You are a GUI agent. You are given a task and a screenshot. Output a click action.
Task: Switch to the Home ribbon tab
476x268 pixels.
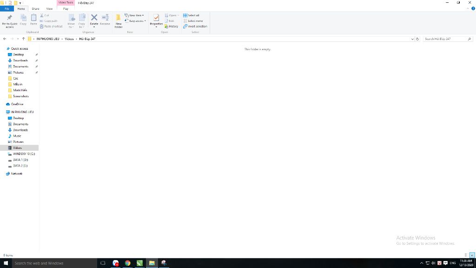[21, 9]
